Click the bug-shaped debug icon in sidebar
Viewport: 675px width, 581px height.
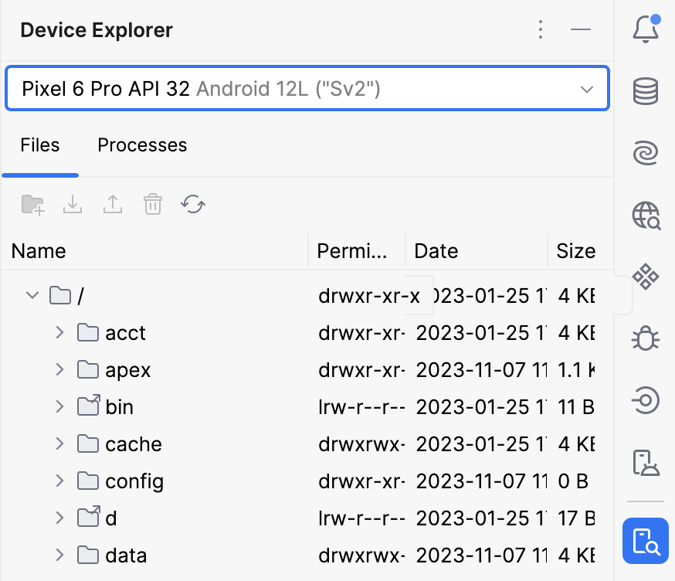pos(645,338)
